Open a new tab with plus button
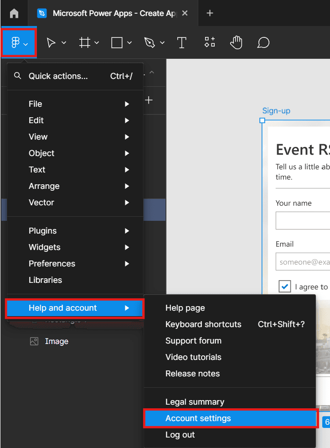330x448 pixels. 210,13
